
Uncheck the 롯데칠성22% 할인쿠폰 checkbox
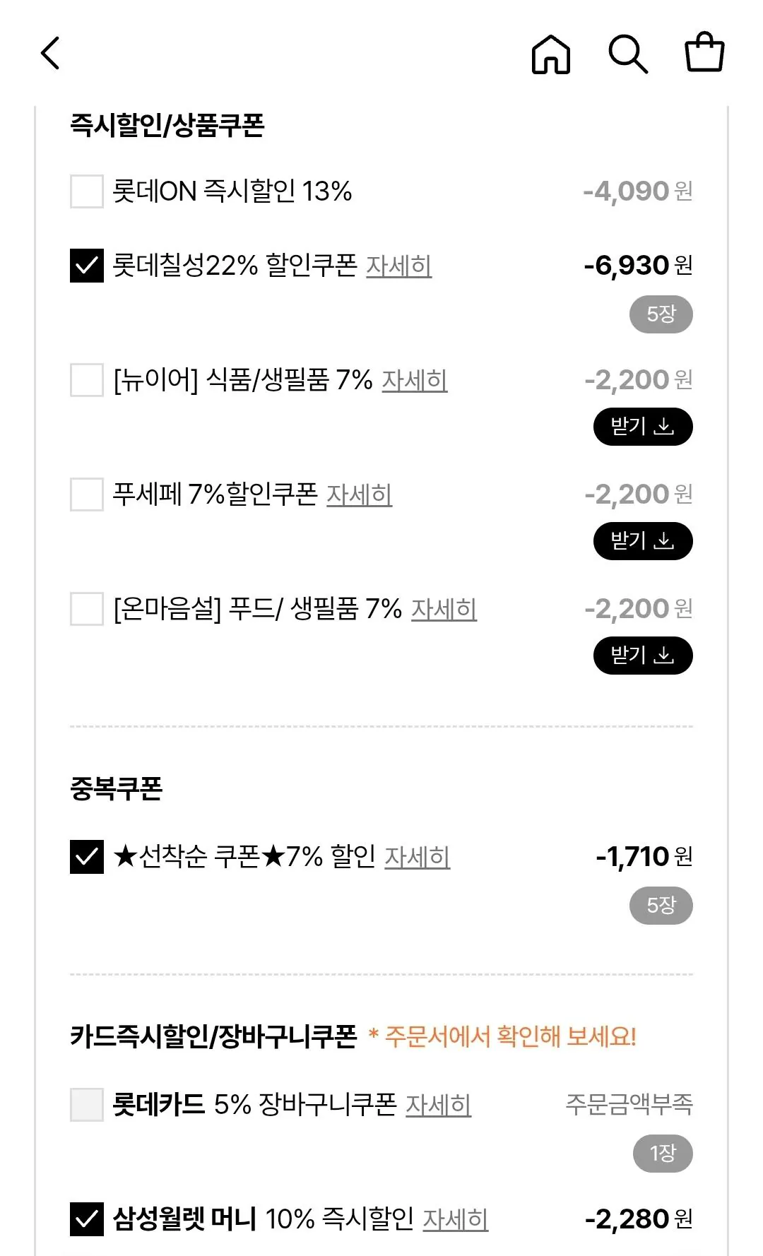[87, 266]
